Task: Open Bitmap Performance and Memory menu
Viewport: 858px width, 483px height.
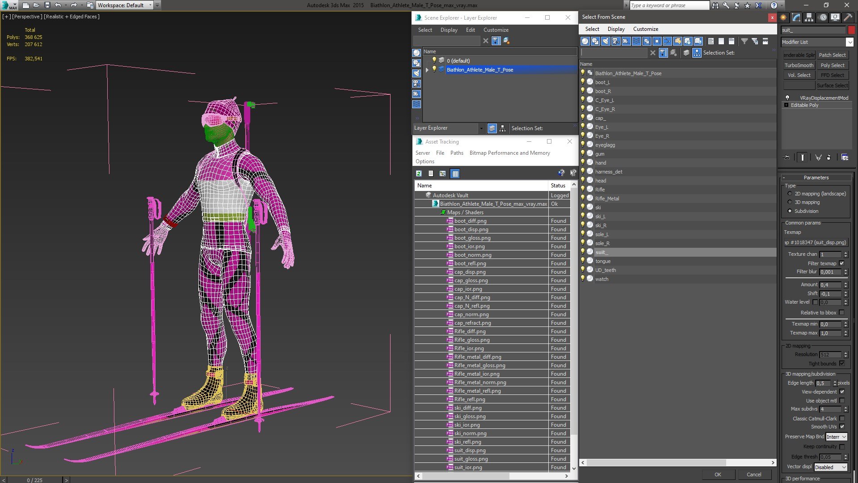Action: (x=509, y=153)
